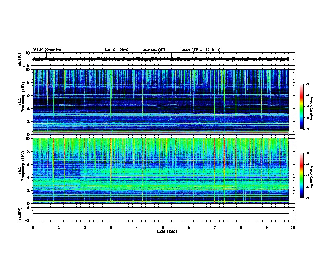The height and width of the screenshot is (255, 330).
Task: Click the ch.3 voltage flat trace line
Action: pyautogui.click(x=160, y=213)
